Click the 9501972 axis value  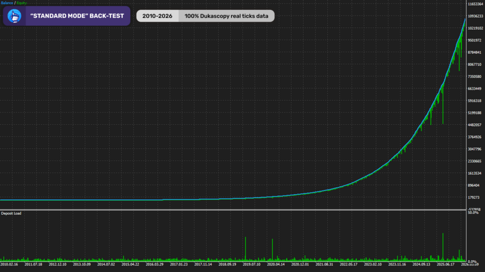[476, 41]
